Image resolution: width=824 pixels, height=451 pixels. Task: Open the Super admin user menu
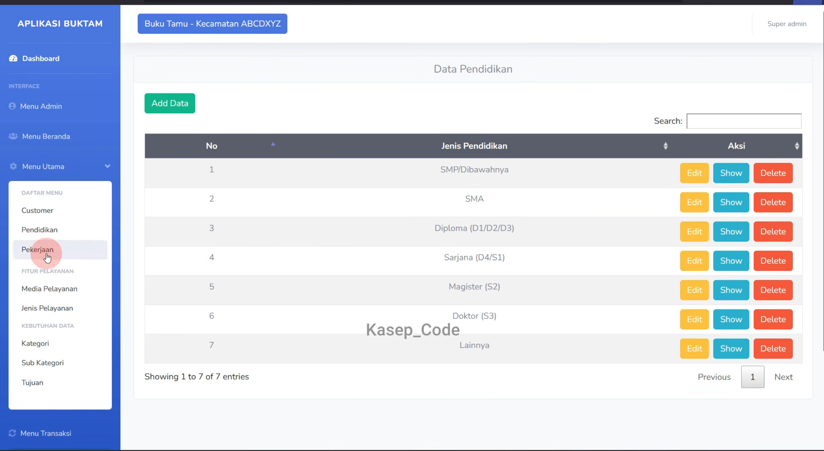tap(787, 24)
